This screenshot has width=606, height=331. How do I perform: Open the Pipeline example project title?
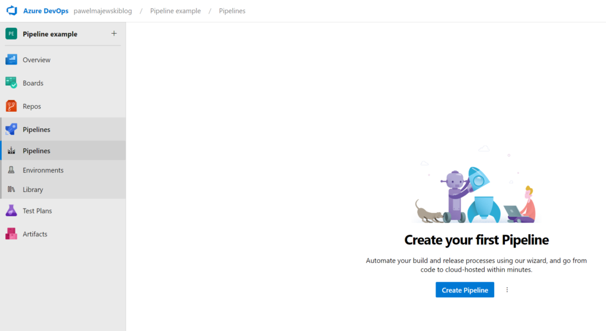coord(50,34)
